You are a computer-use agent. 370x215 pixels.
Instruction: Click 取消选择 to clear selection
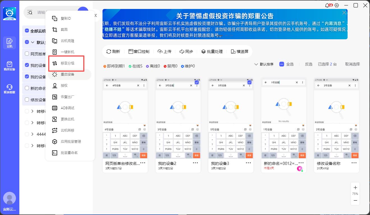click(352, 64)
